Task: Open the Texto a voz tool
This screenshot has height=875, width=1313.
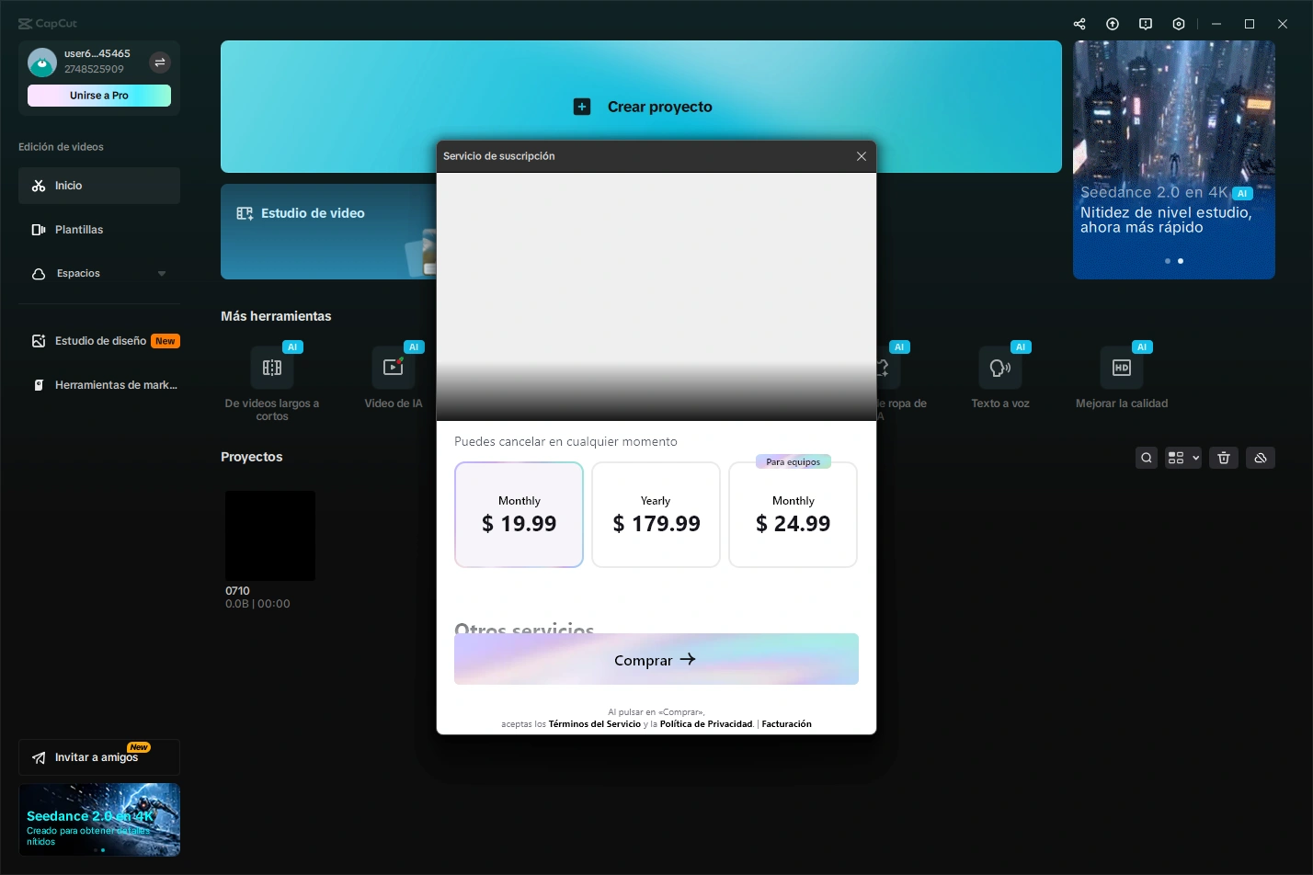Action: pos(1000,378)
